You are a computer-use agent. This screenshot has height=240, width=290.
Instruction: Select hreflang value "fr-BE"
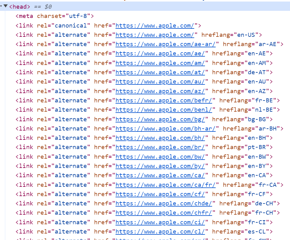click(264, 101)
